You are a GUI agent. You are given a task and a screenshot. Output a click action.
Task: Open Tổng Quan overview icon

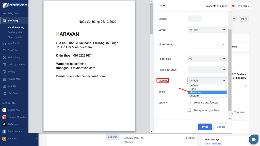pos(4,13)
